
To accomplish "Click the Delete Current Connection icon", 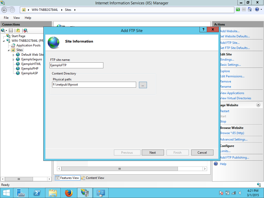I will [x=25, y=30].
